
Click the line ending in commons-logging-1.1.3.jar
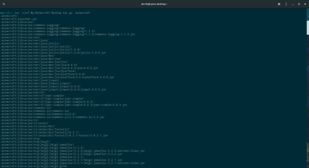[68, 34]
